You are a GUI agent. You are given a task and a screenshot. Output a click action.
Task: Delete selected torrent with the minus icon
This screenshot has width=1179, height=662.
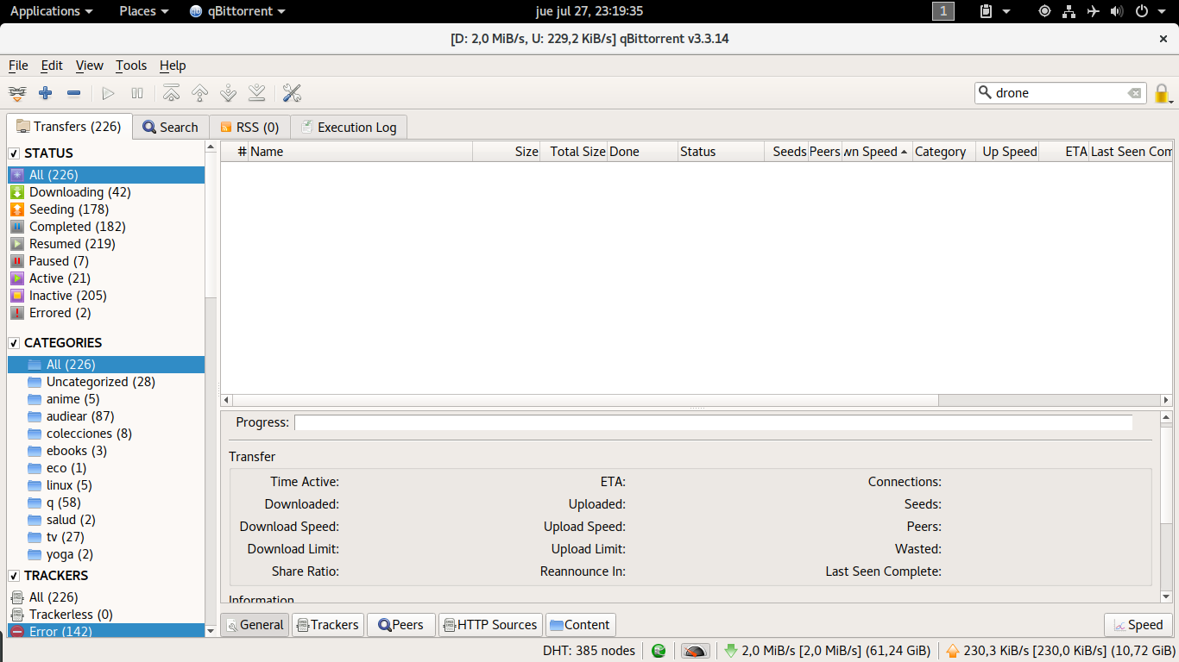74,93
